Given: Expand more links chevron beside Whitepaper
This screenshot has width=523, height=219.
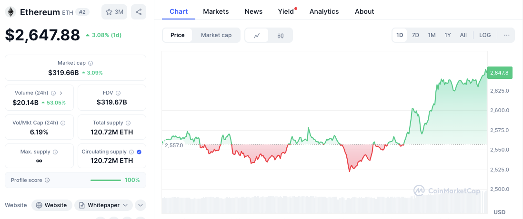Looking at the screenshot, I should pos(141,205).
